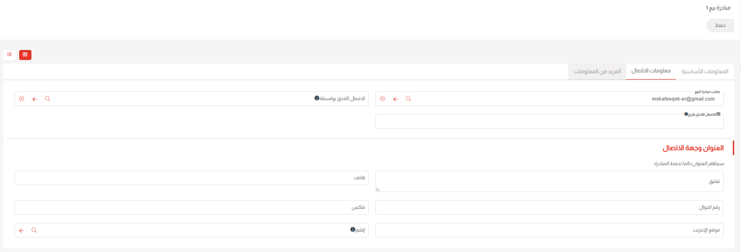Click search icon in الاتصال اللاحق بواسطة field
741x252 pixels.
(47, 99)
